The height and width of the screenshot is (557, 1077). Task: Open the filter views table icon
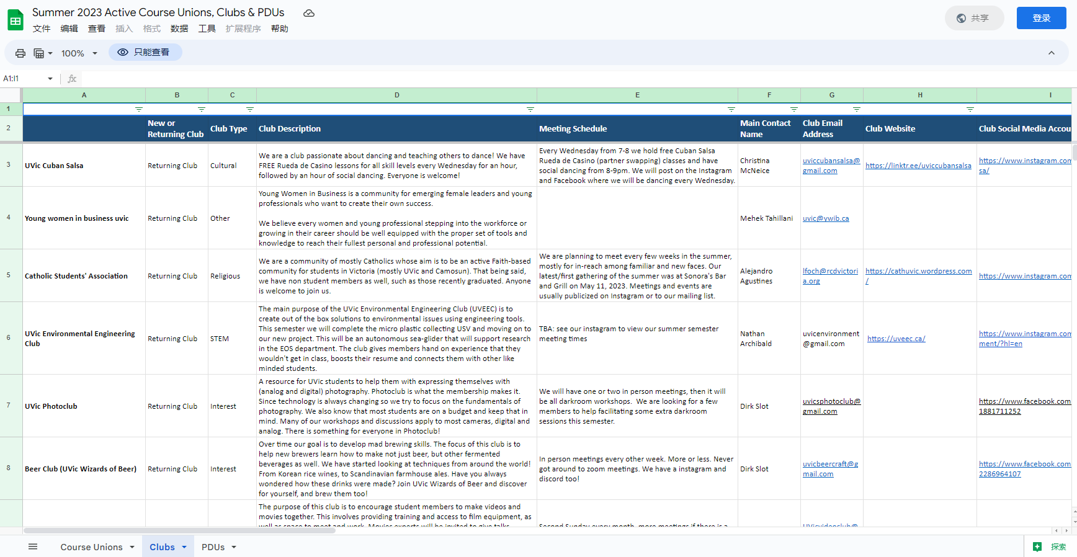pyautogui.click(x=42, y=53)
